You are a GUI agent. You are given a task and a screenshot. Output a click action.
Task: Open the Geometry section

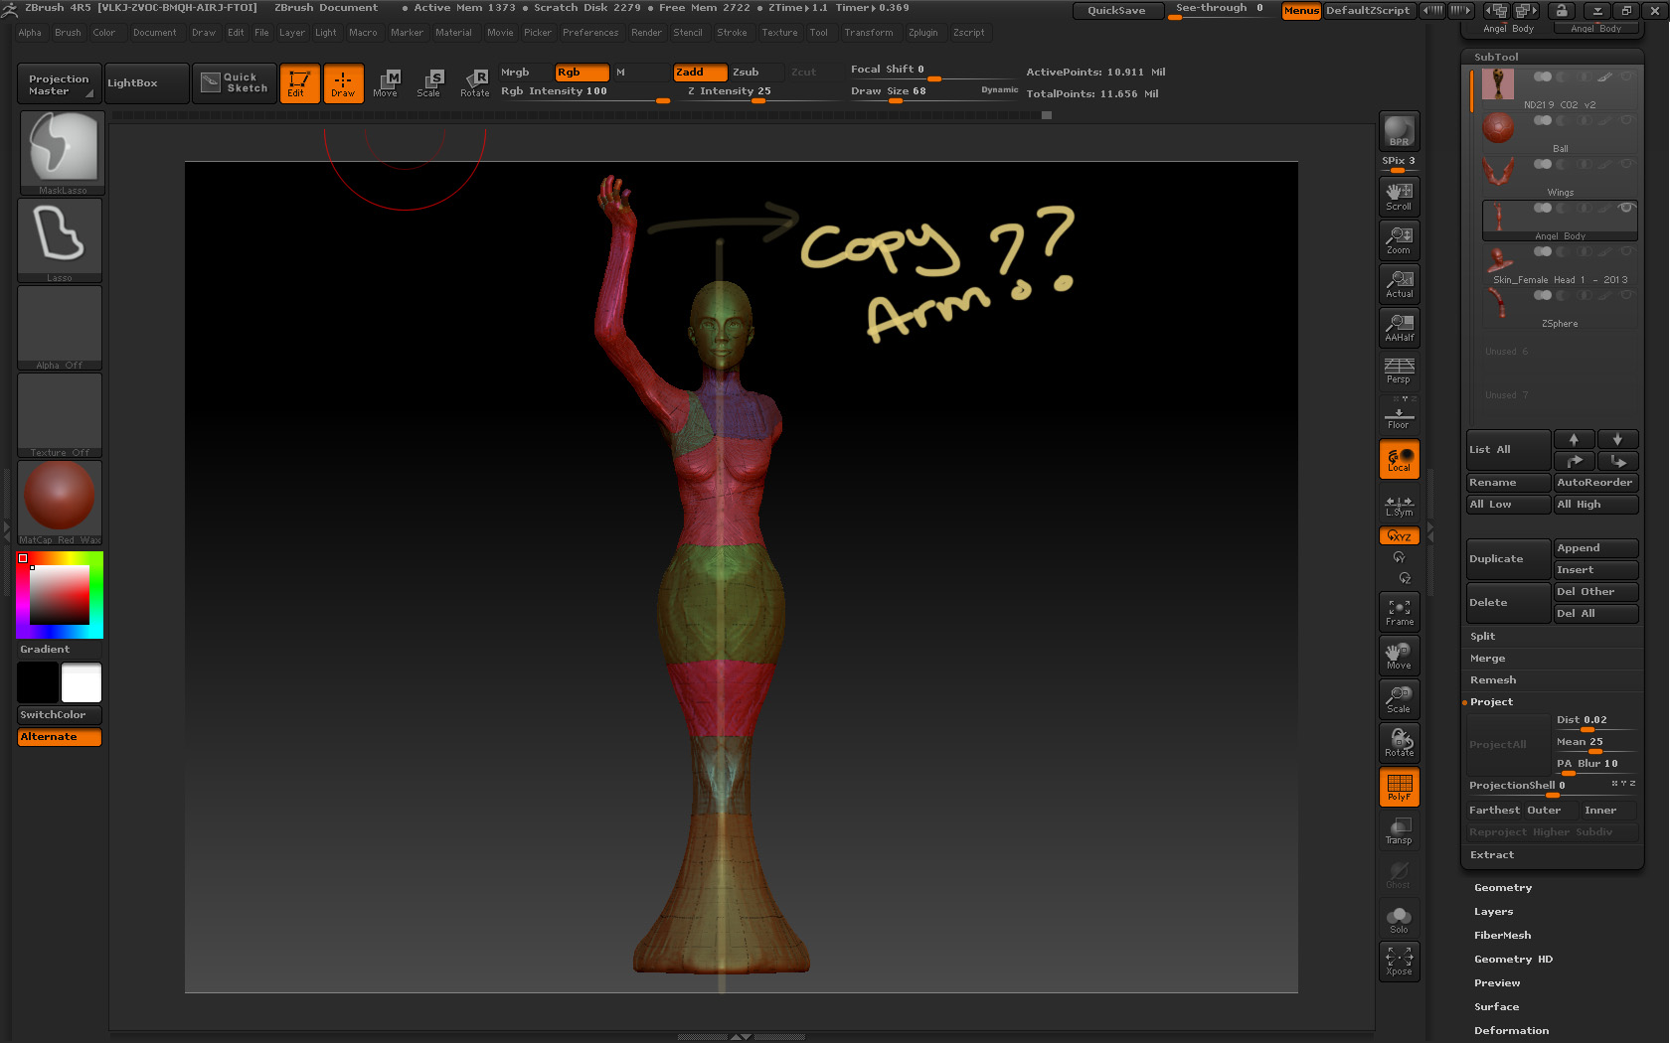tap(1502, 887)
